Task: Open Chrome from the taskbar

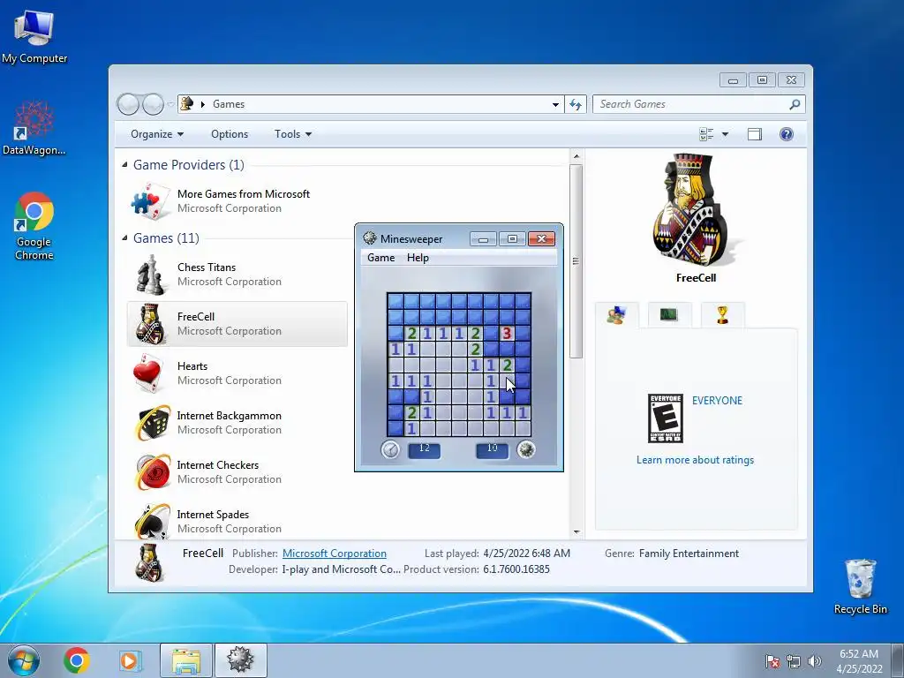Action: (x=76, y=660)
